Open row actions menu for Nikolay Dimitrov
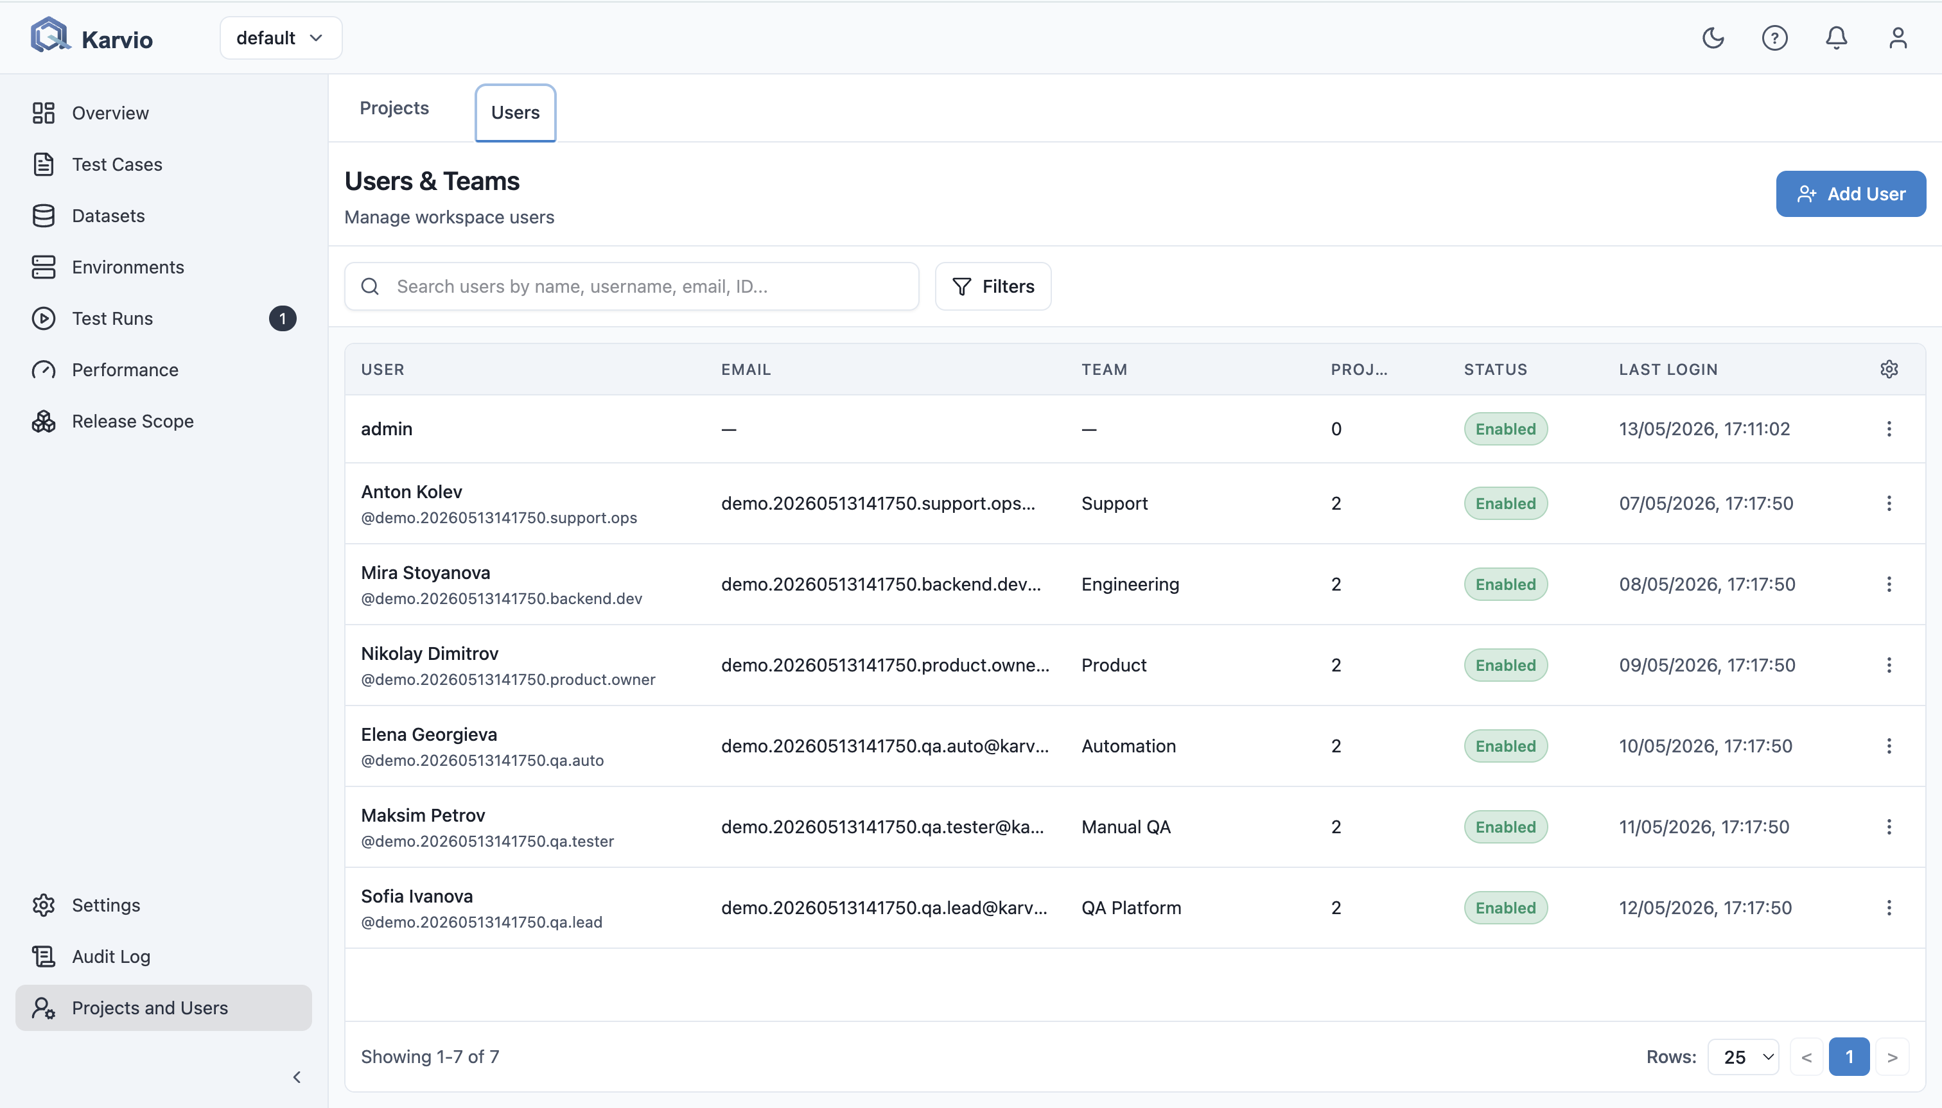The height and width of the screenshot is (1108, 1942). pyautogui.click(x=1889, y=665)
